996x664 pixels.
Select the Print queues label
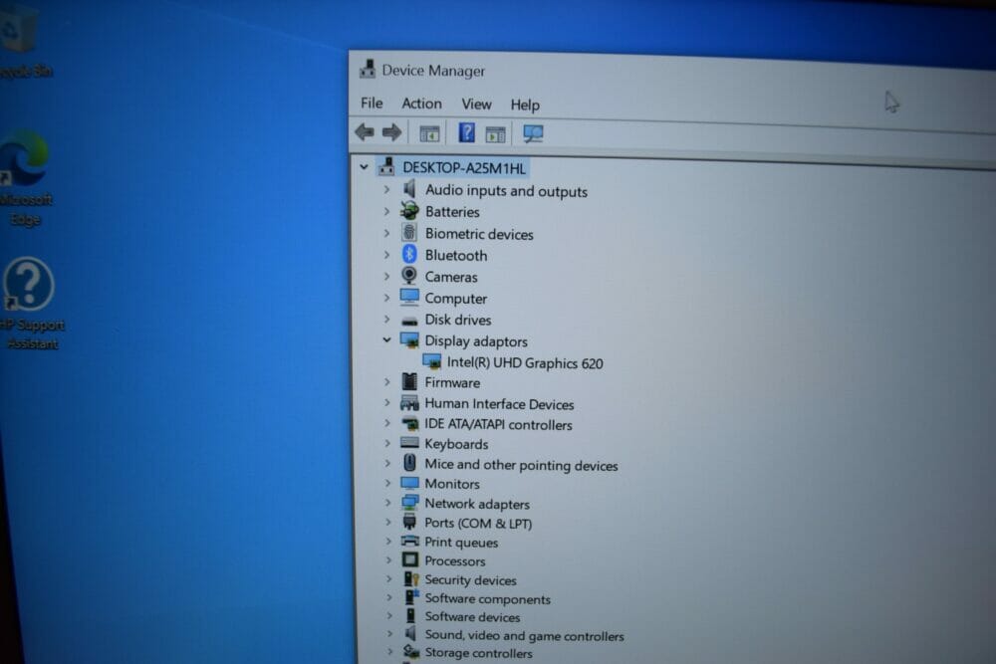click(461, 543)
